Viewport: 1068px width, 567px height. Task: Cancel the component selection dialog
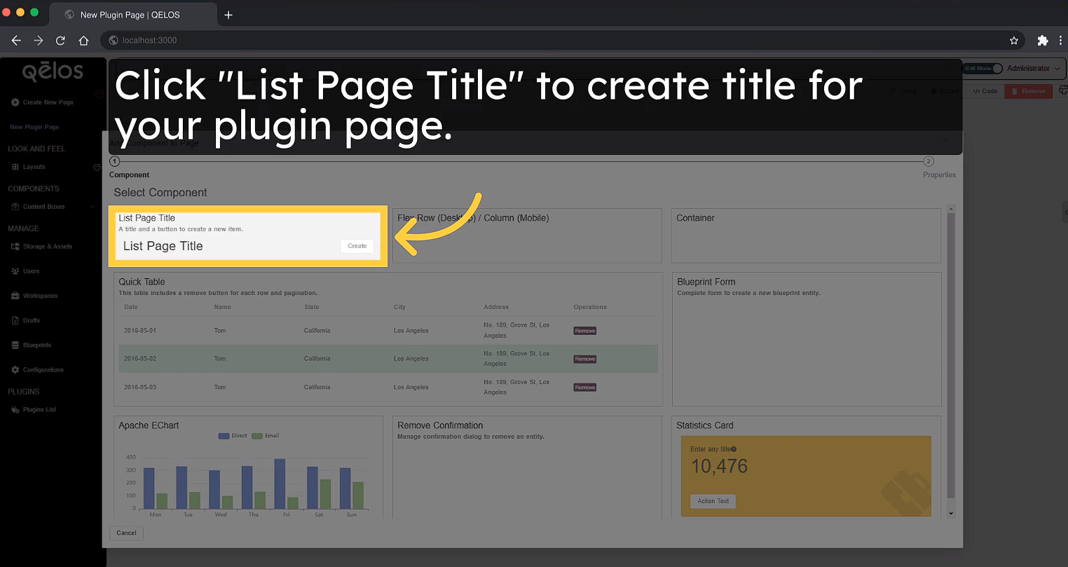click(x=126, y=533)
